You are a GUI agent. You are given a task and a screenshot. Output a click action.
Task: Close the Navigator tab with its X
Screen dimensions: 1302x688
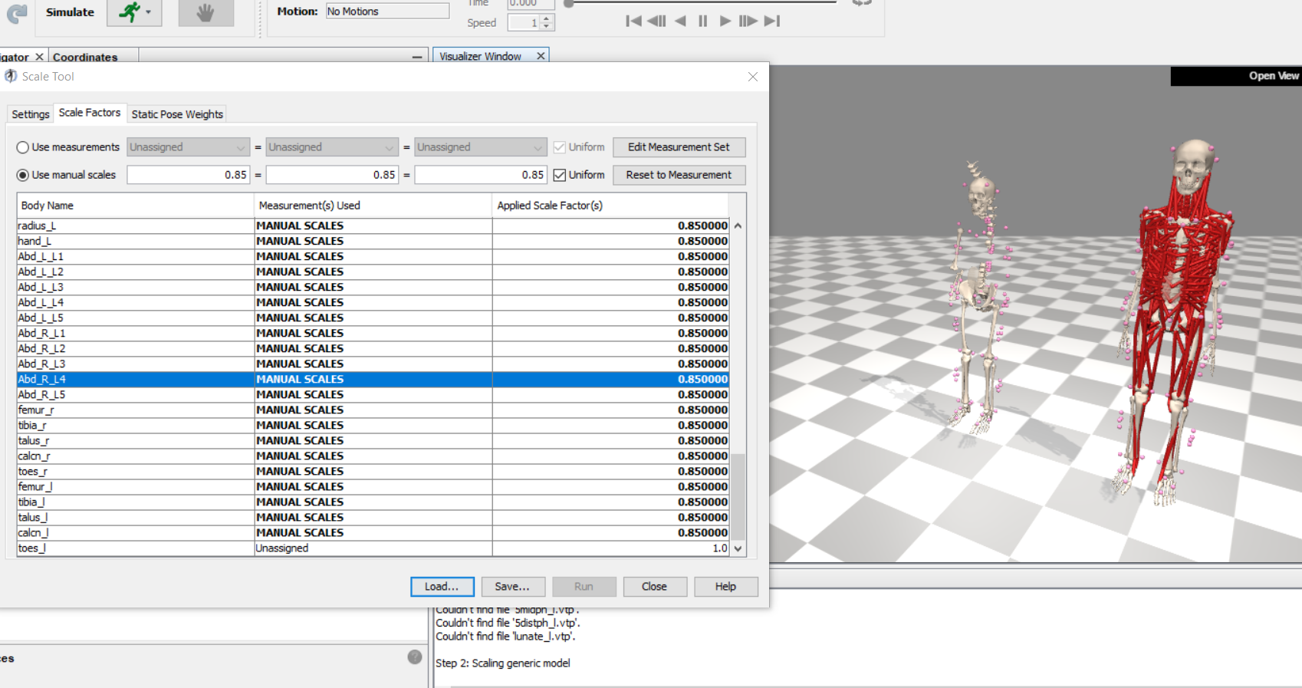pos(39,57)
